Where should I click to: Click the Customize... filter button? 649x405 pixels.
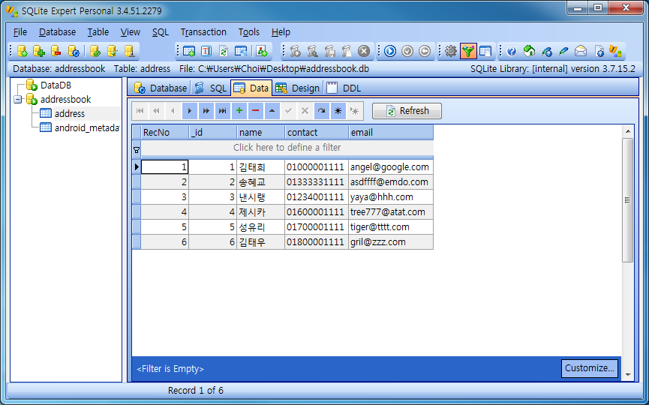tap(590, 368)
